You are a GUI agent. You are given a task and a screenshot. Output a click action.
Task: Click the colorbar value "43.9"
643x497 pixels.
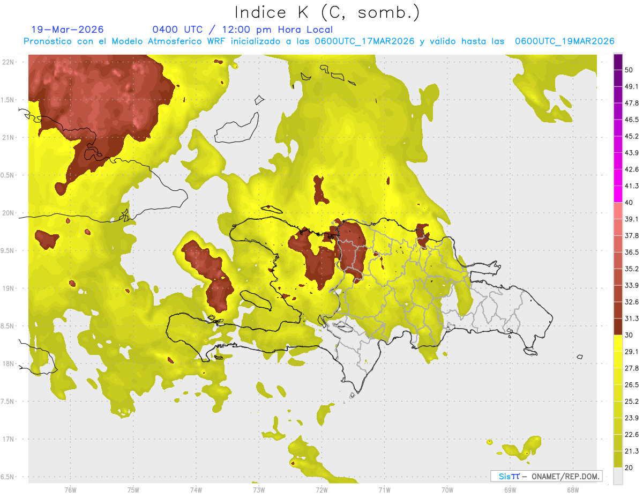(x=632, y=153)
